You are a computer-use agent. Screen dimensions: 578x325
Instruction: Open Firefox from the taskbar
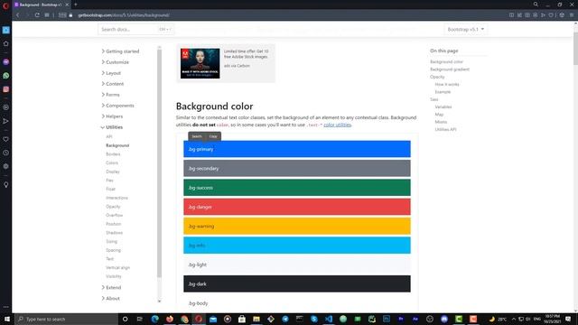pyautogui.click(x=170, y=319)
